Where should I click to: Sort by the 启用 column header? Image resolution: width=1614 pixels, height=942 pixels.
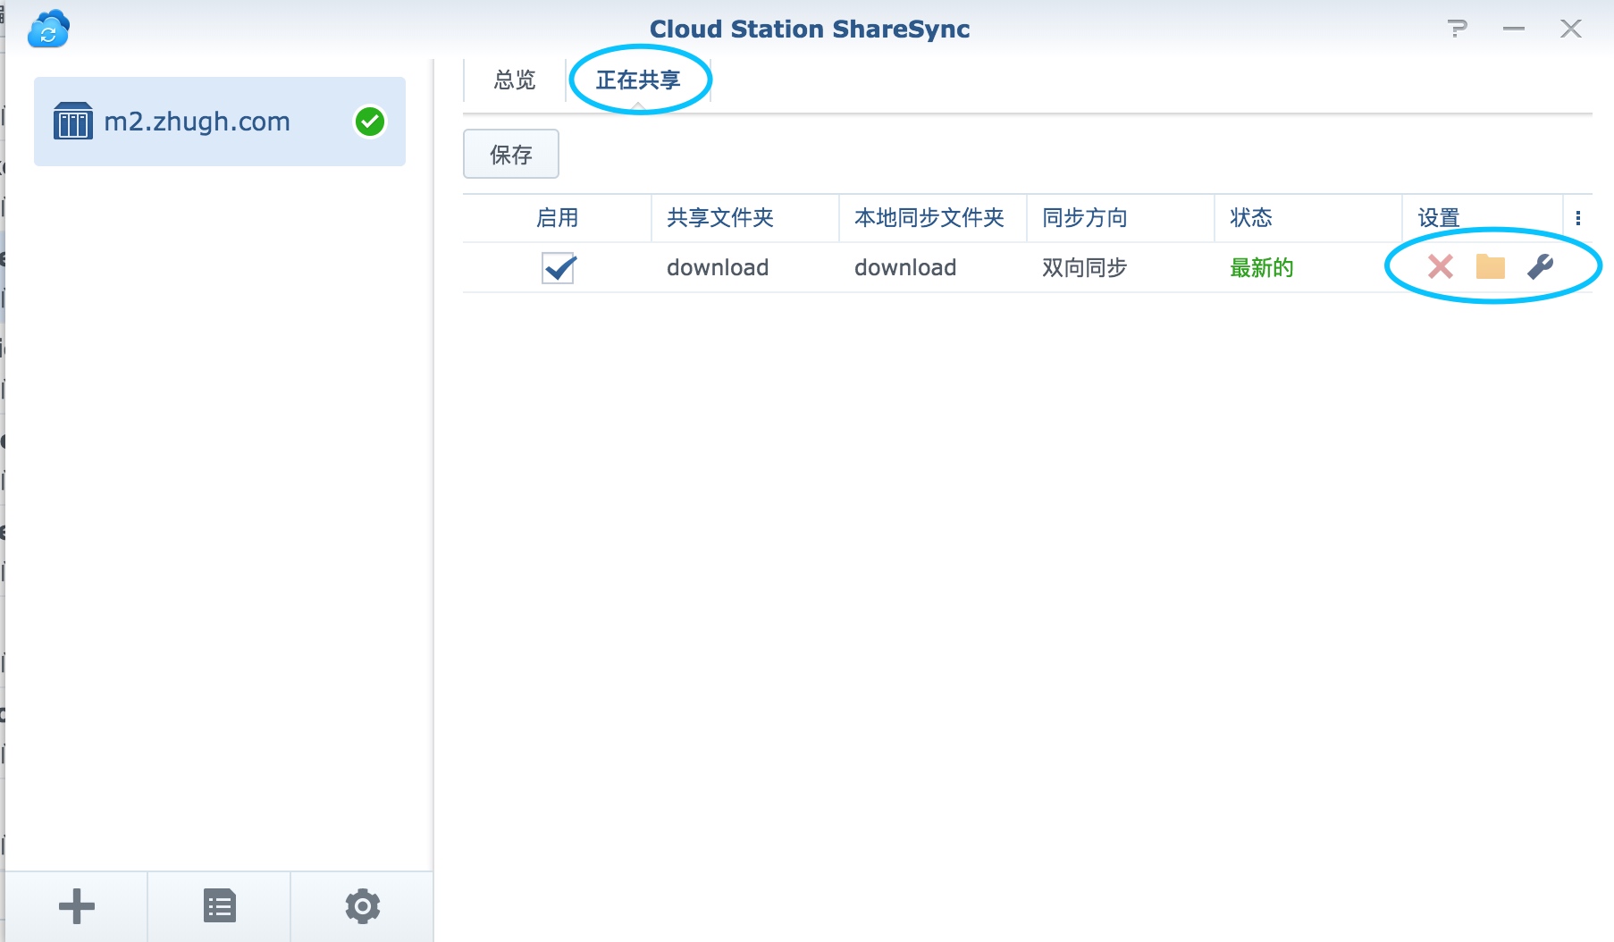558,218
